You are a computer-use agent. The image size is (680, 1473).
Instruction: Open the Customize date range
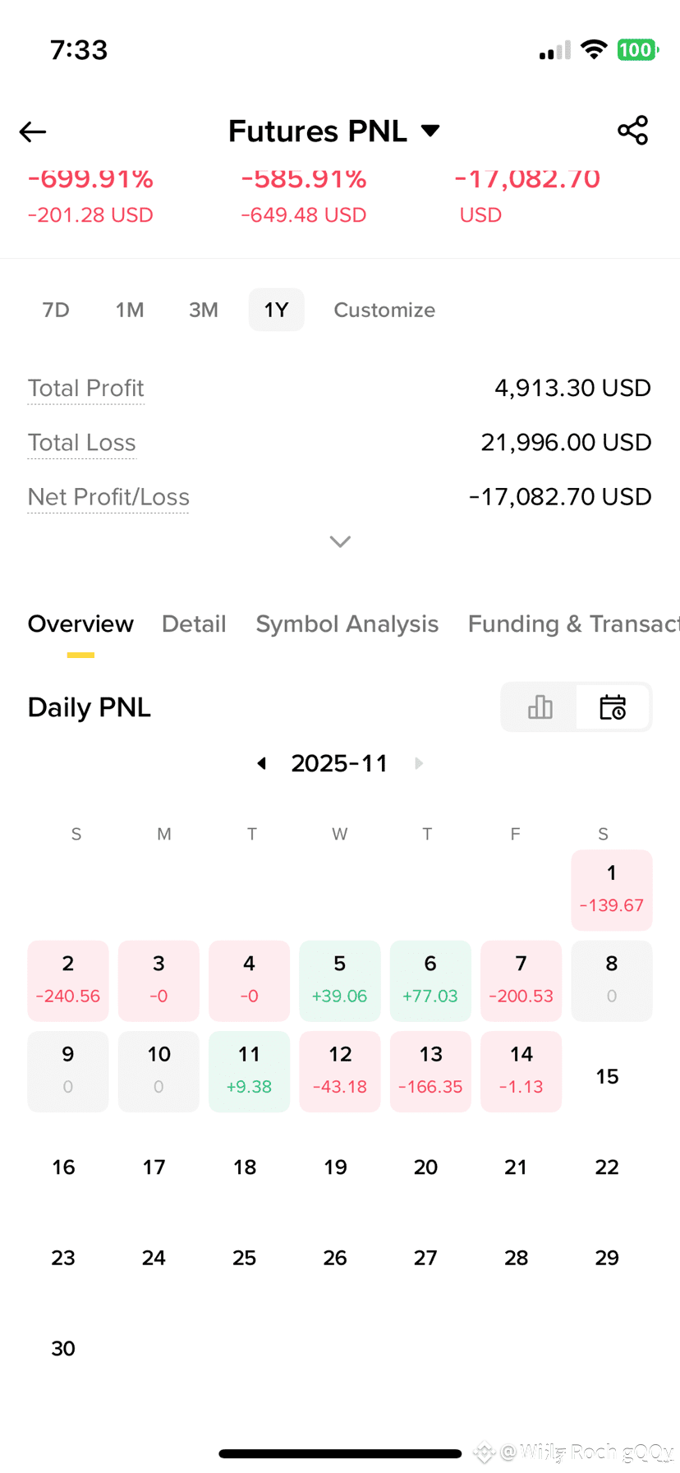384,310
